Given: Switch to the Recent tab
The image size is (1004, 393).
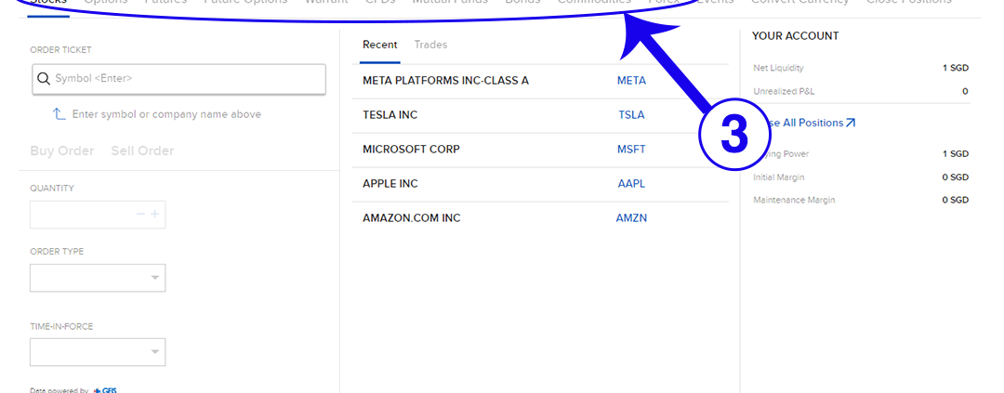Looking at the screenshot, I should click(379, 45).
